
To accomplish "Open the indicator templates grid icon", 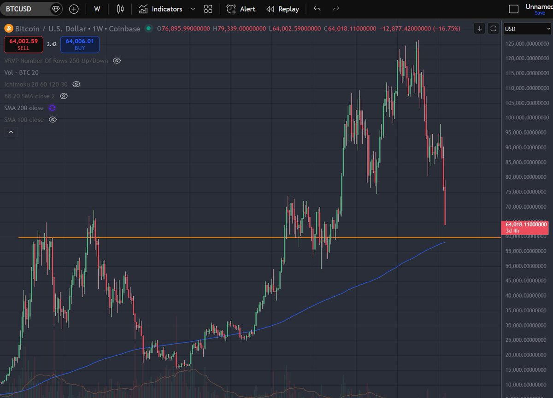I will (208, 9).
